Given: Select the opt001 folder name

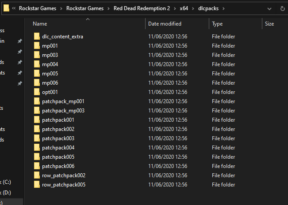Looking at the screenshot, I should [x=50, y=92].
